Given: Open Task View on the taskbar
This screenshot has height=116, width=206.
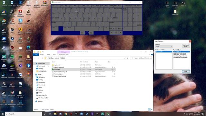Looking at the screenshot, I should 50,114.
